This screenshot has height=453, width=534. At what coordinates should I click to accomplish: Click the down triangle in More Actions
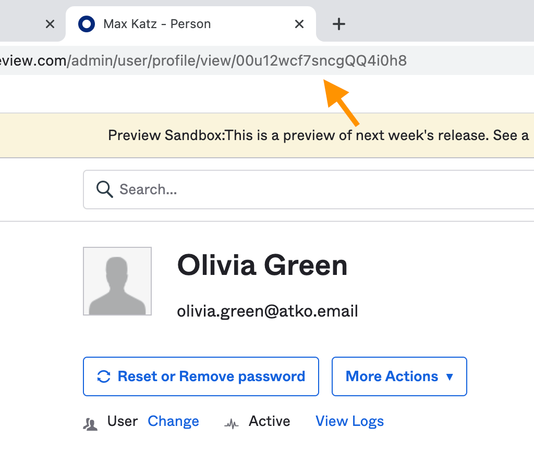pyautogui.click(x=450, y=376)
